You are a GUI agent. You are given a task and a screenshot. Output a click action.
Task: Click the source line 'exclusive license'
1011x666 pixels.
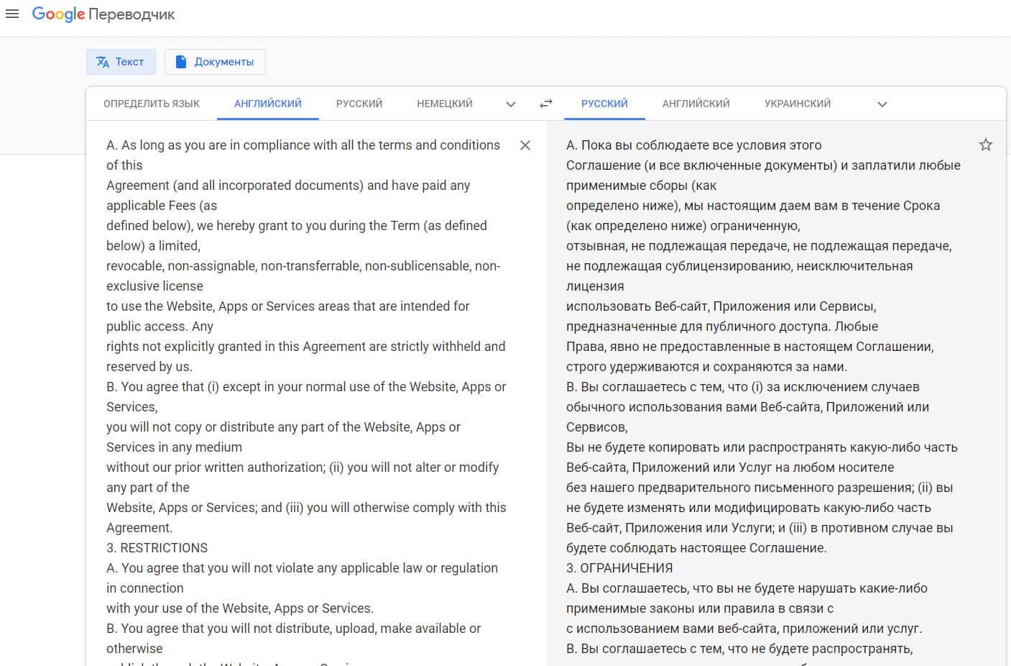click(x=154, y=286)
